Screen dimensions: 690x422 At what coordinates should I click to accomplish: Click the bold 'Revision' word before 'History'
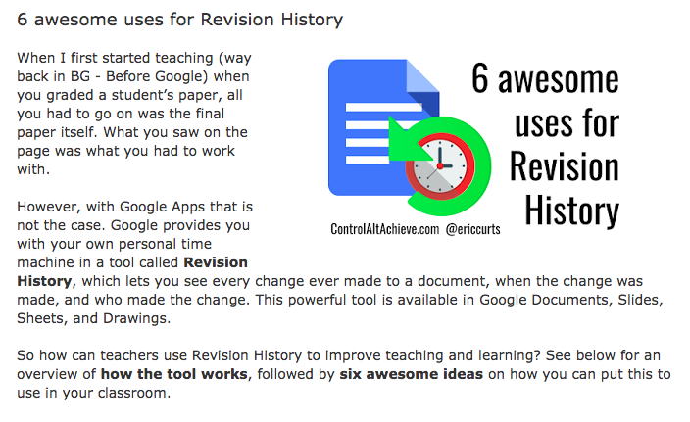tap(216, 262)
